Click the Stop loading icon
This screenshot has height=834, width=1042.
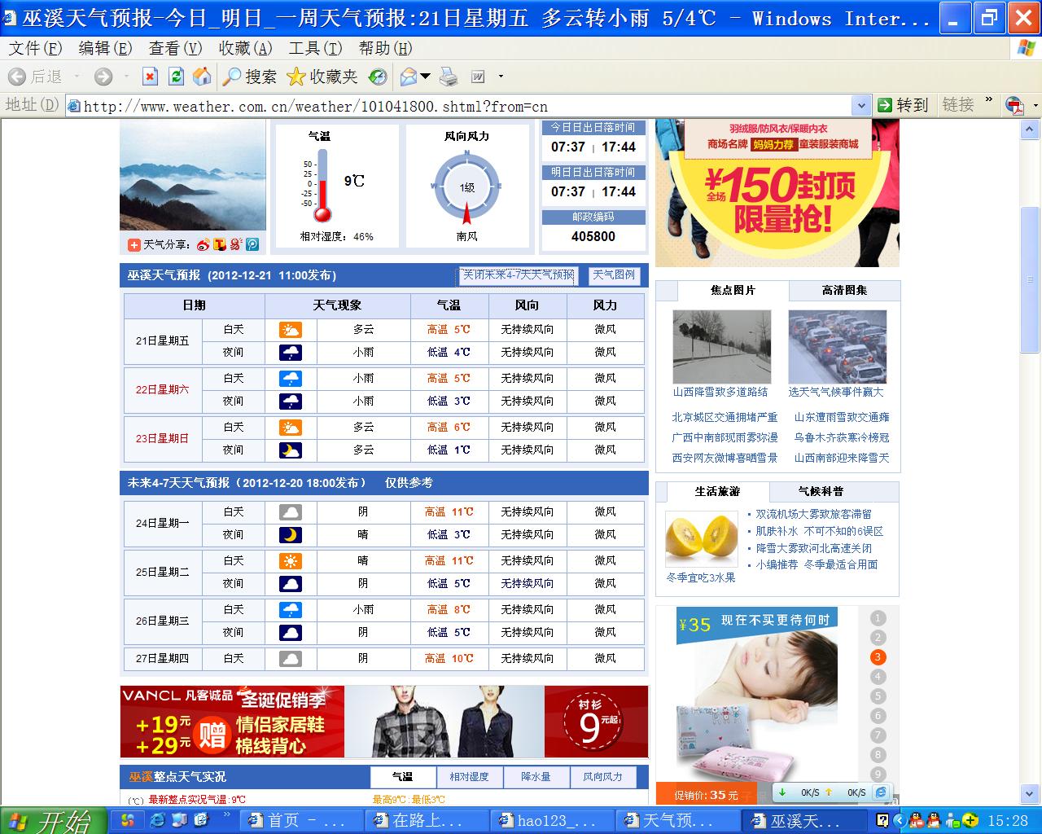[150, 77]
